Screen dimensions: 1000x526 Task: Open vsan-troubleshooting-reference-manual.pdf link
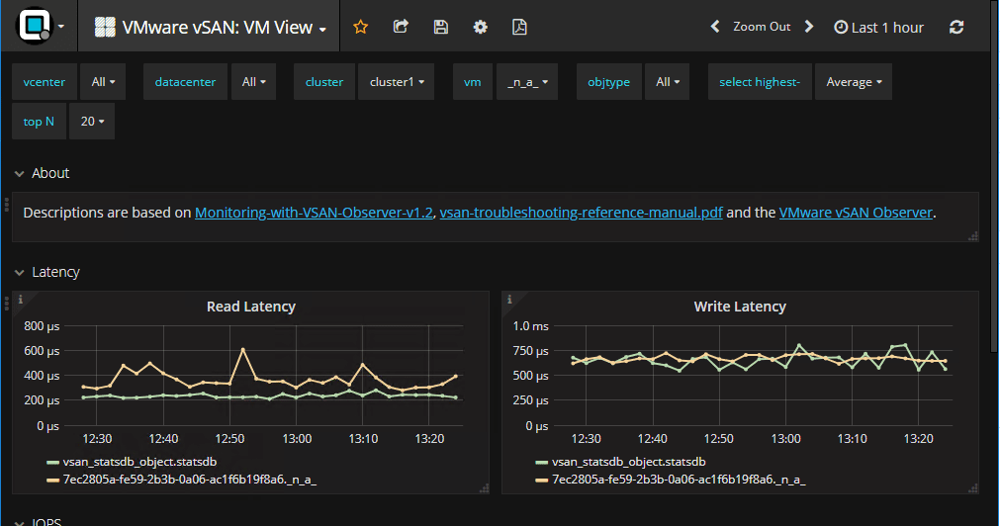[581, 213]
